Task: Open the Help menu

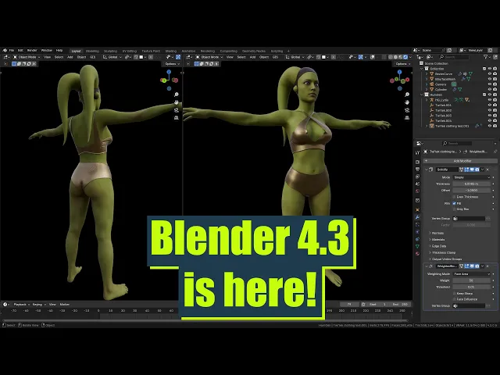Action: click(x=59, y=50)
